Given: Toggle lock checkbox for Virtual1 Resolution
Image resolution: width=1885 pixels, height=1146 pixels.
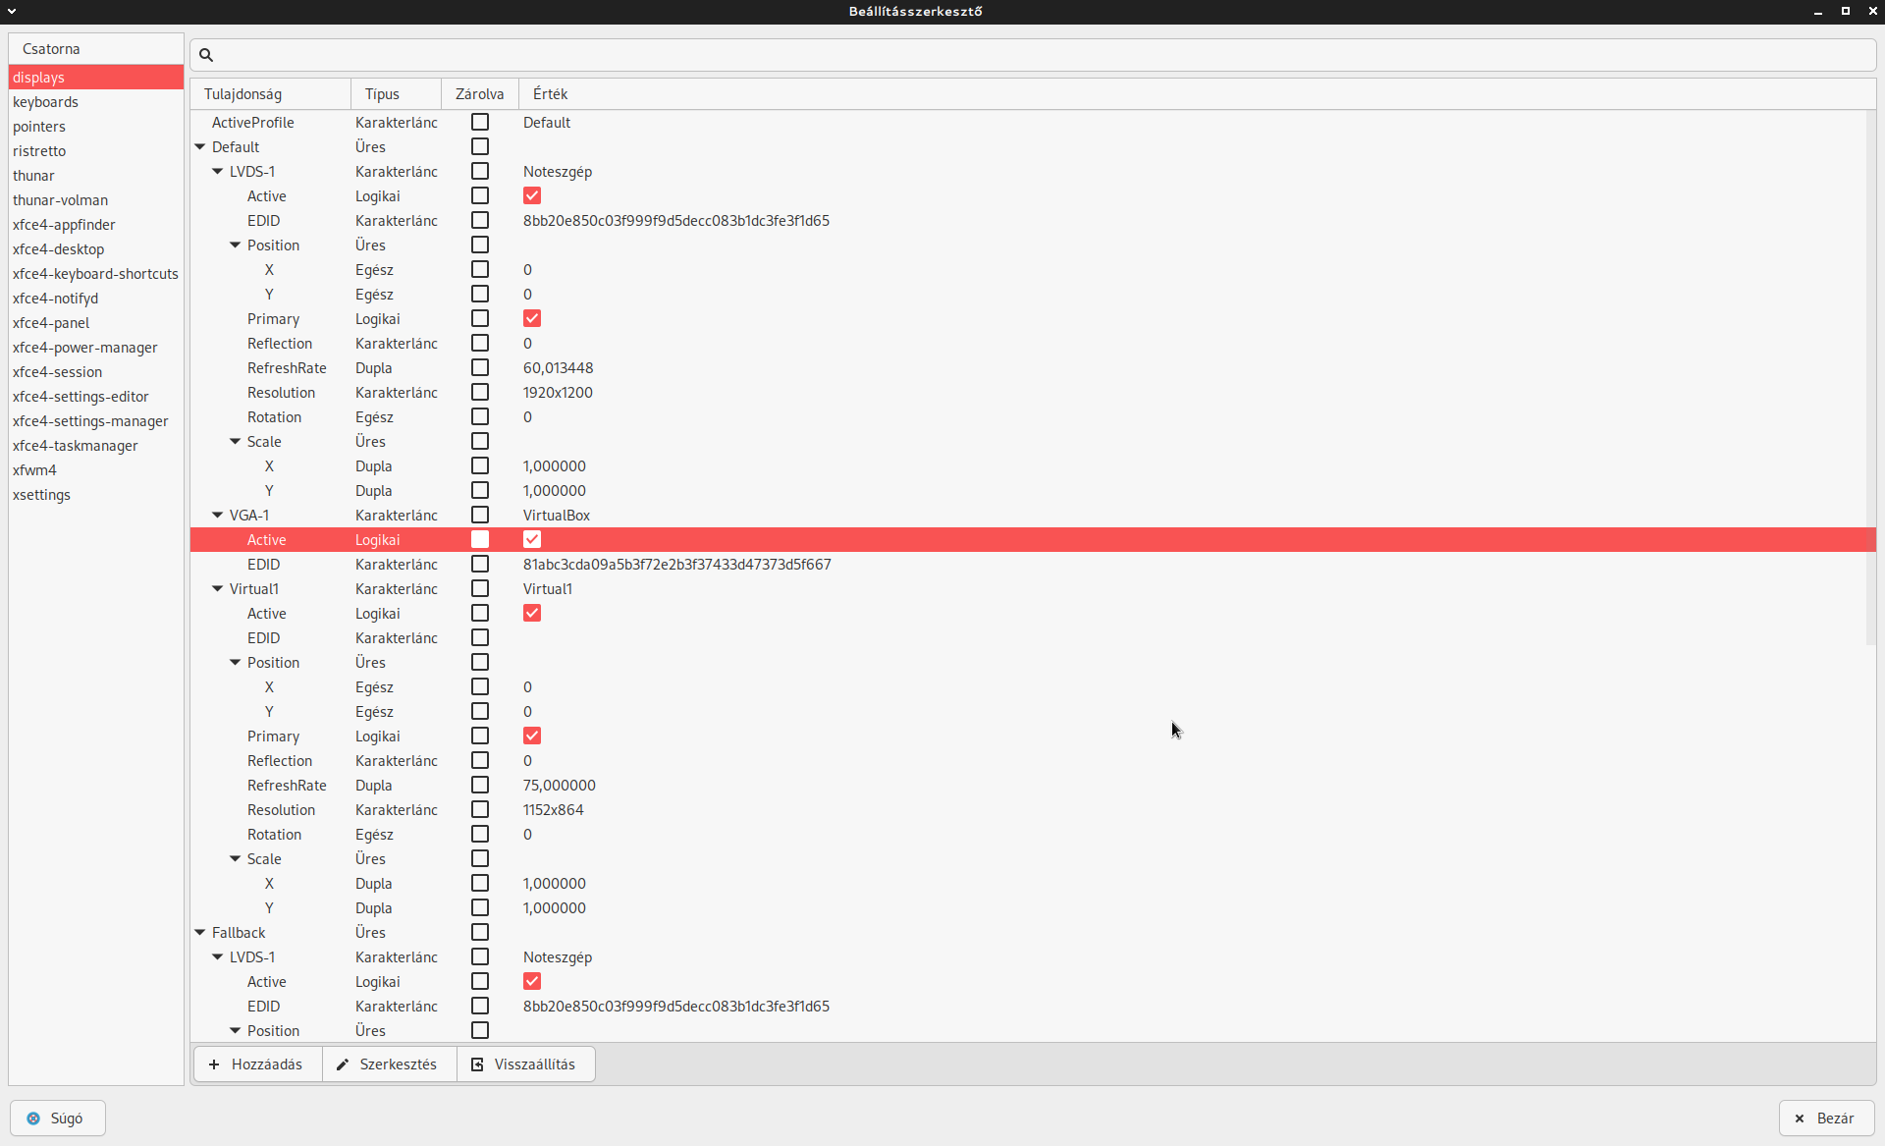Looking at the screenshot, I should (480, 809).
